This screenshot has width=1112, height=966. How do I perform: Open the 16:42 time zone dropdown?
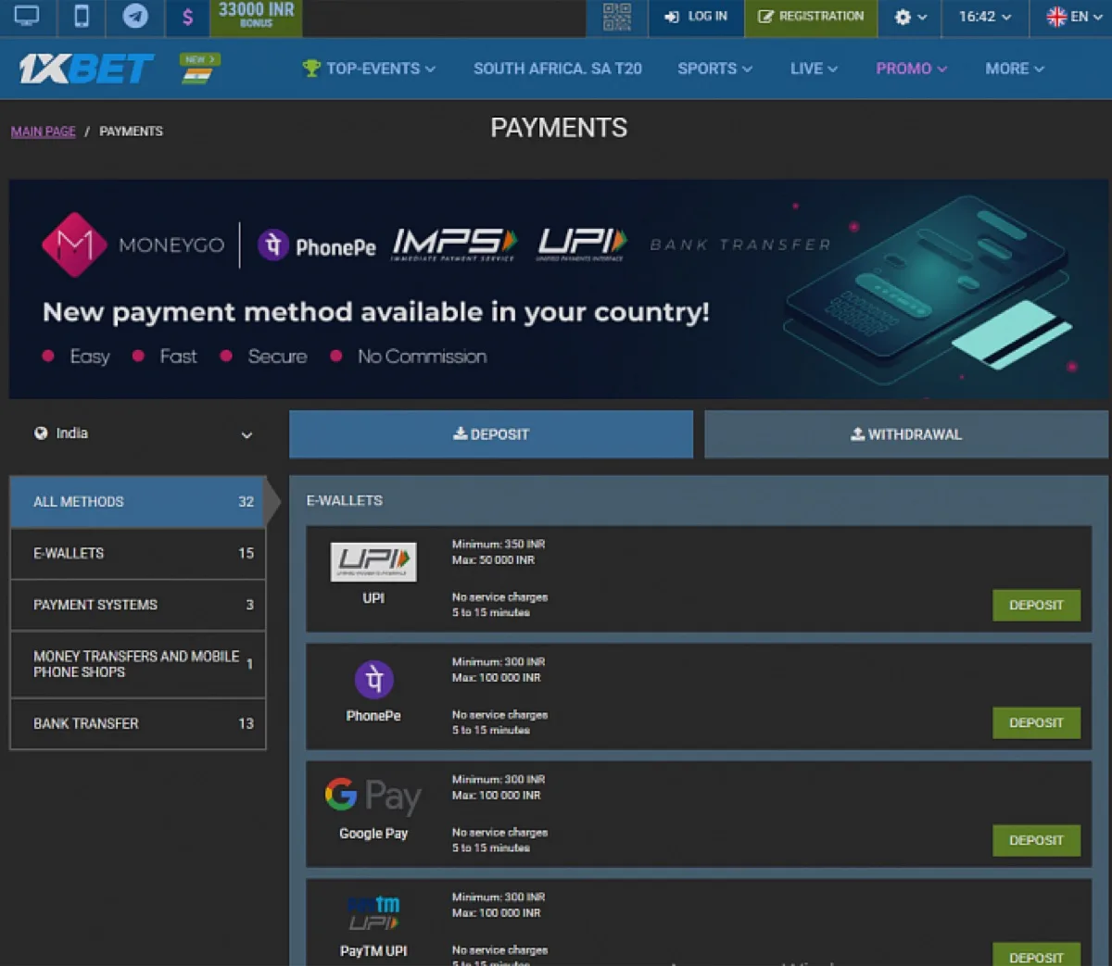coord(985,17)
